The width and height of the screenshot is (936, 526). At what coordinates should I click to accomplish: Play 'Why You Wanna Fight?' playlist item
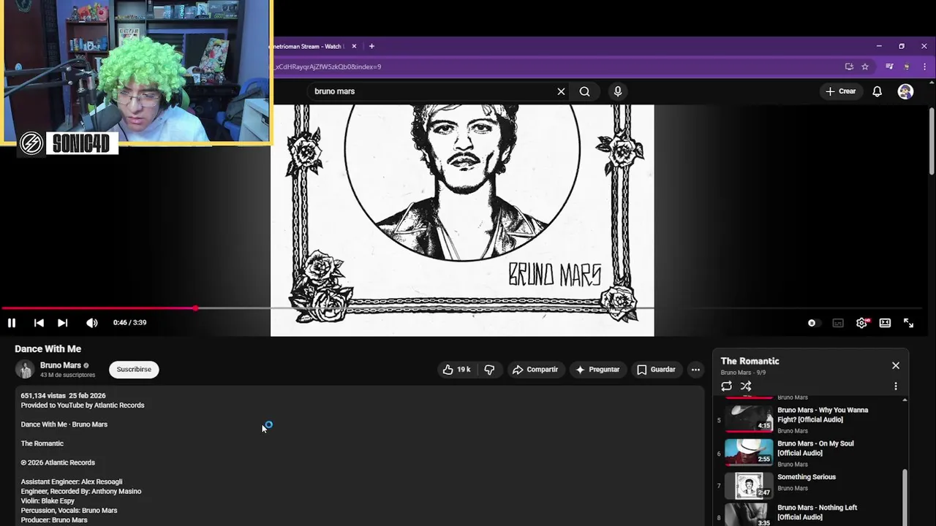[823, 415]
